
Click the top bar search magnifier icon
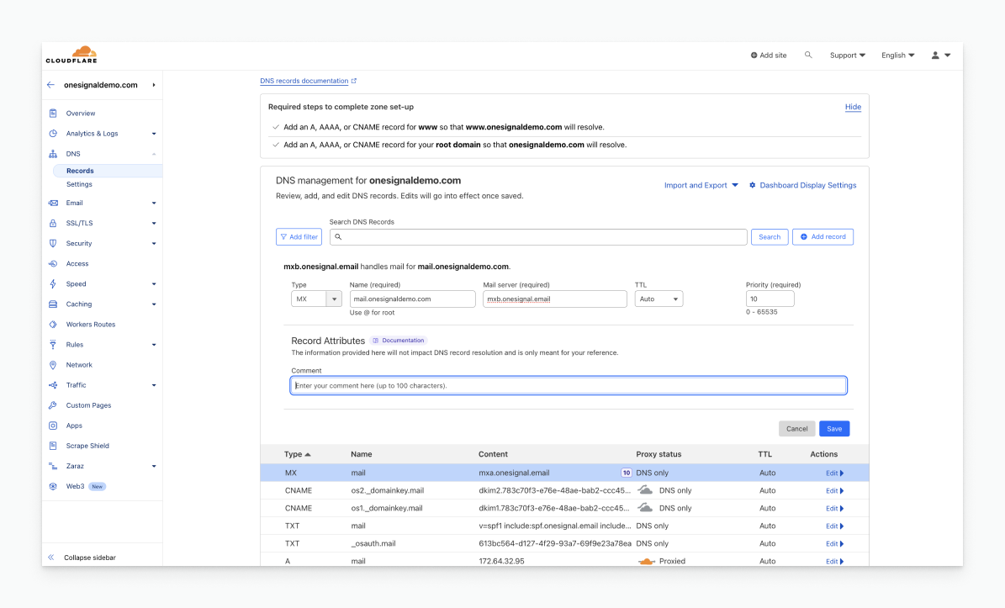click(x=808, y=56)
